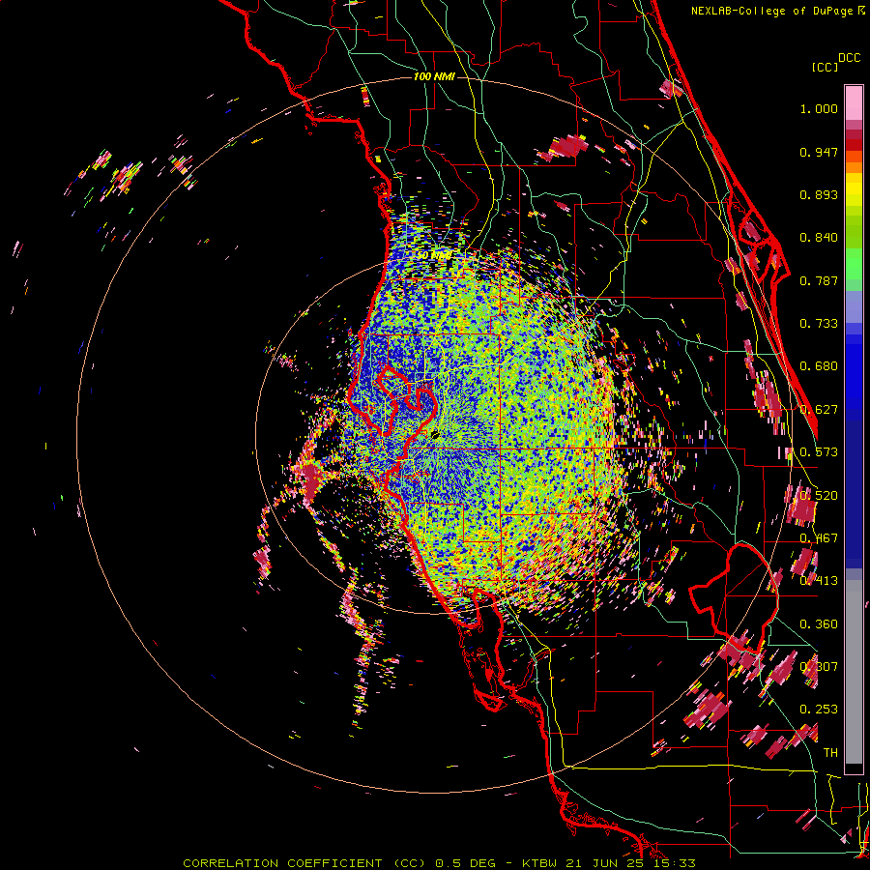Click the 0.253 scale value
The height and width of the screenshot is (870, 870).
tap(819, 710)
